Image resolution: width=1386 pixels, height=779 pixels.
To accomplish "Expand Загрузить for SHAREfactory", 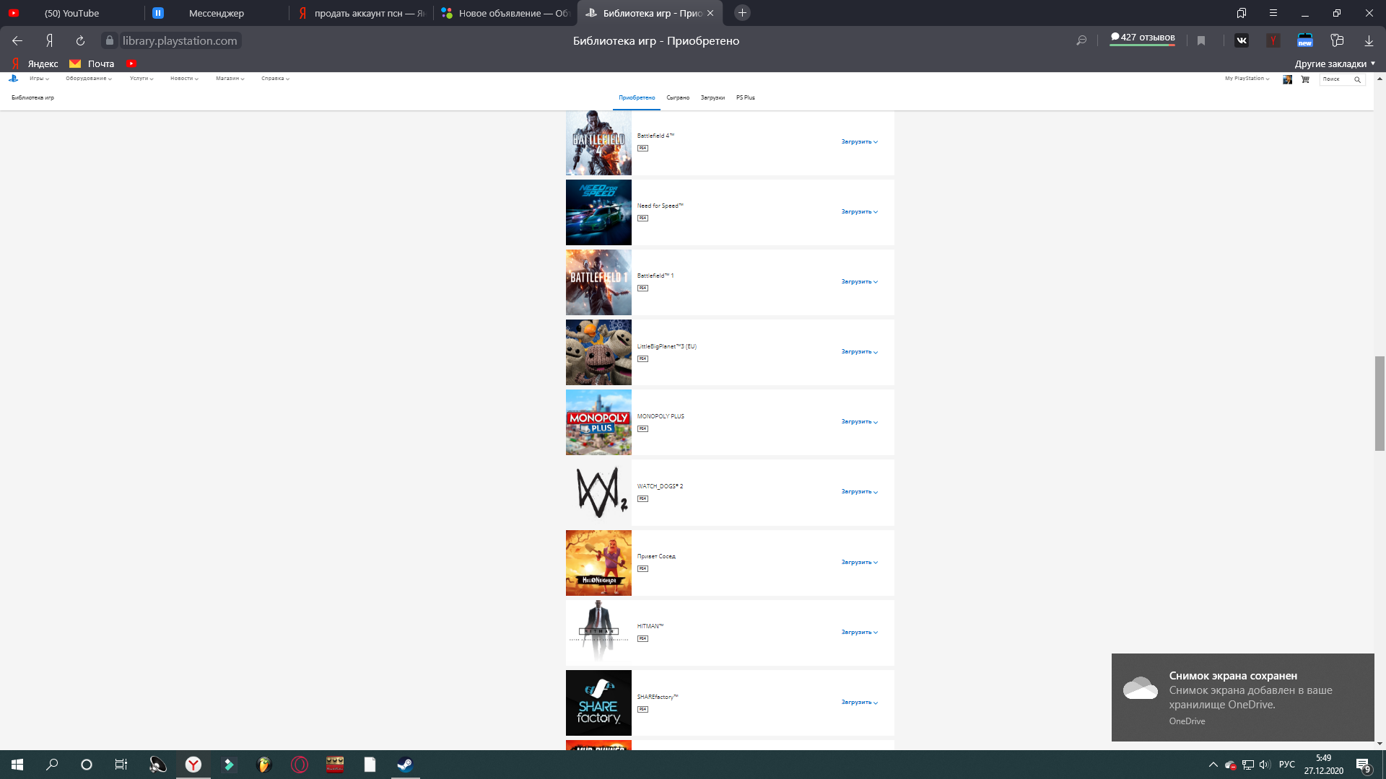I will point(859,703).
